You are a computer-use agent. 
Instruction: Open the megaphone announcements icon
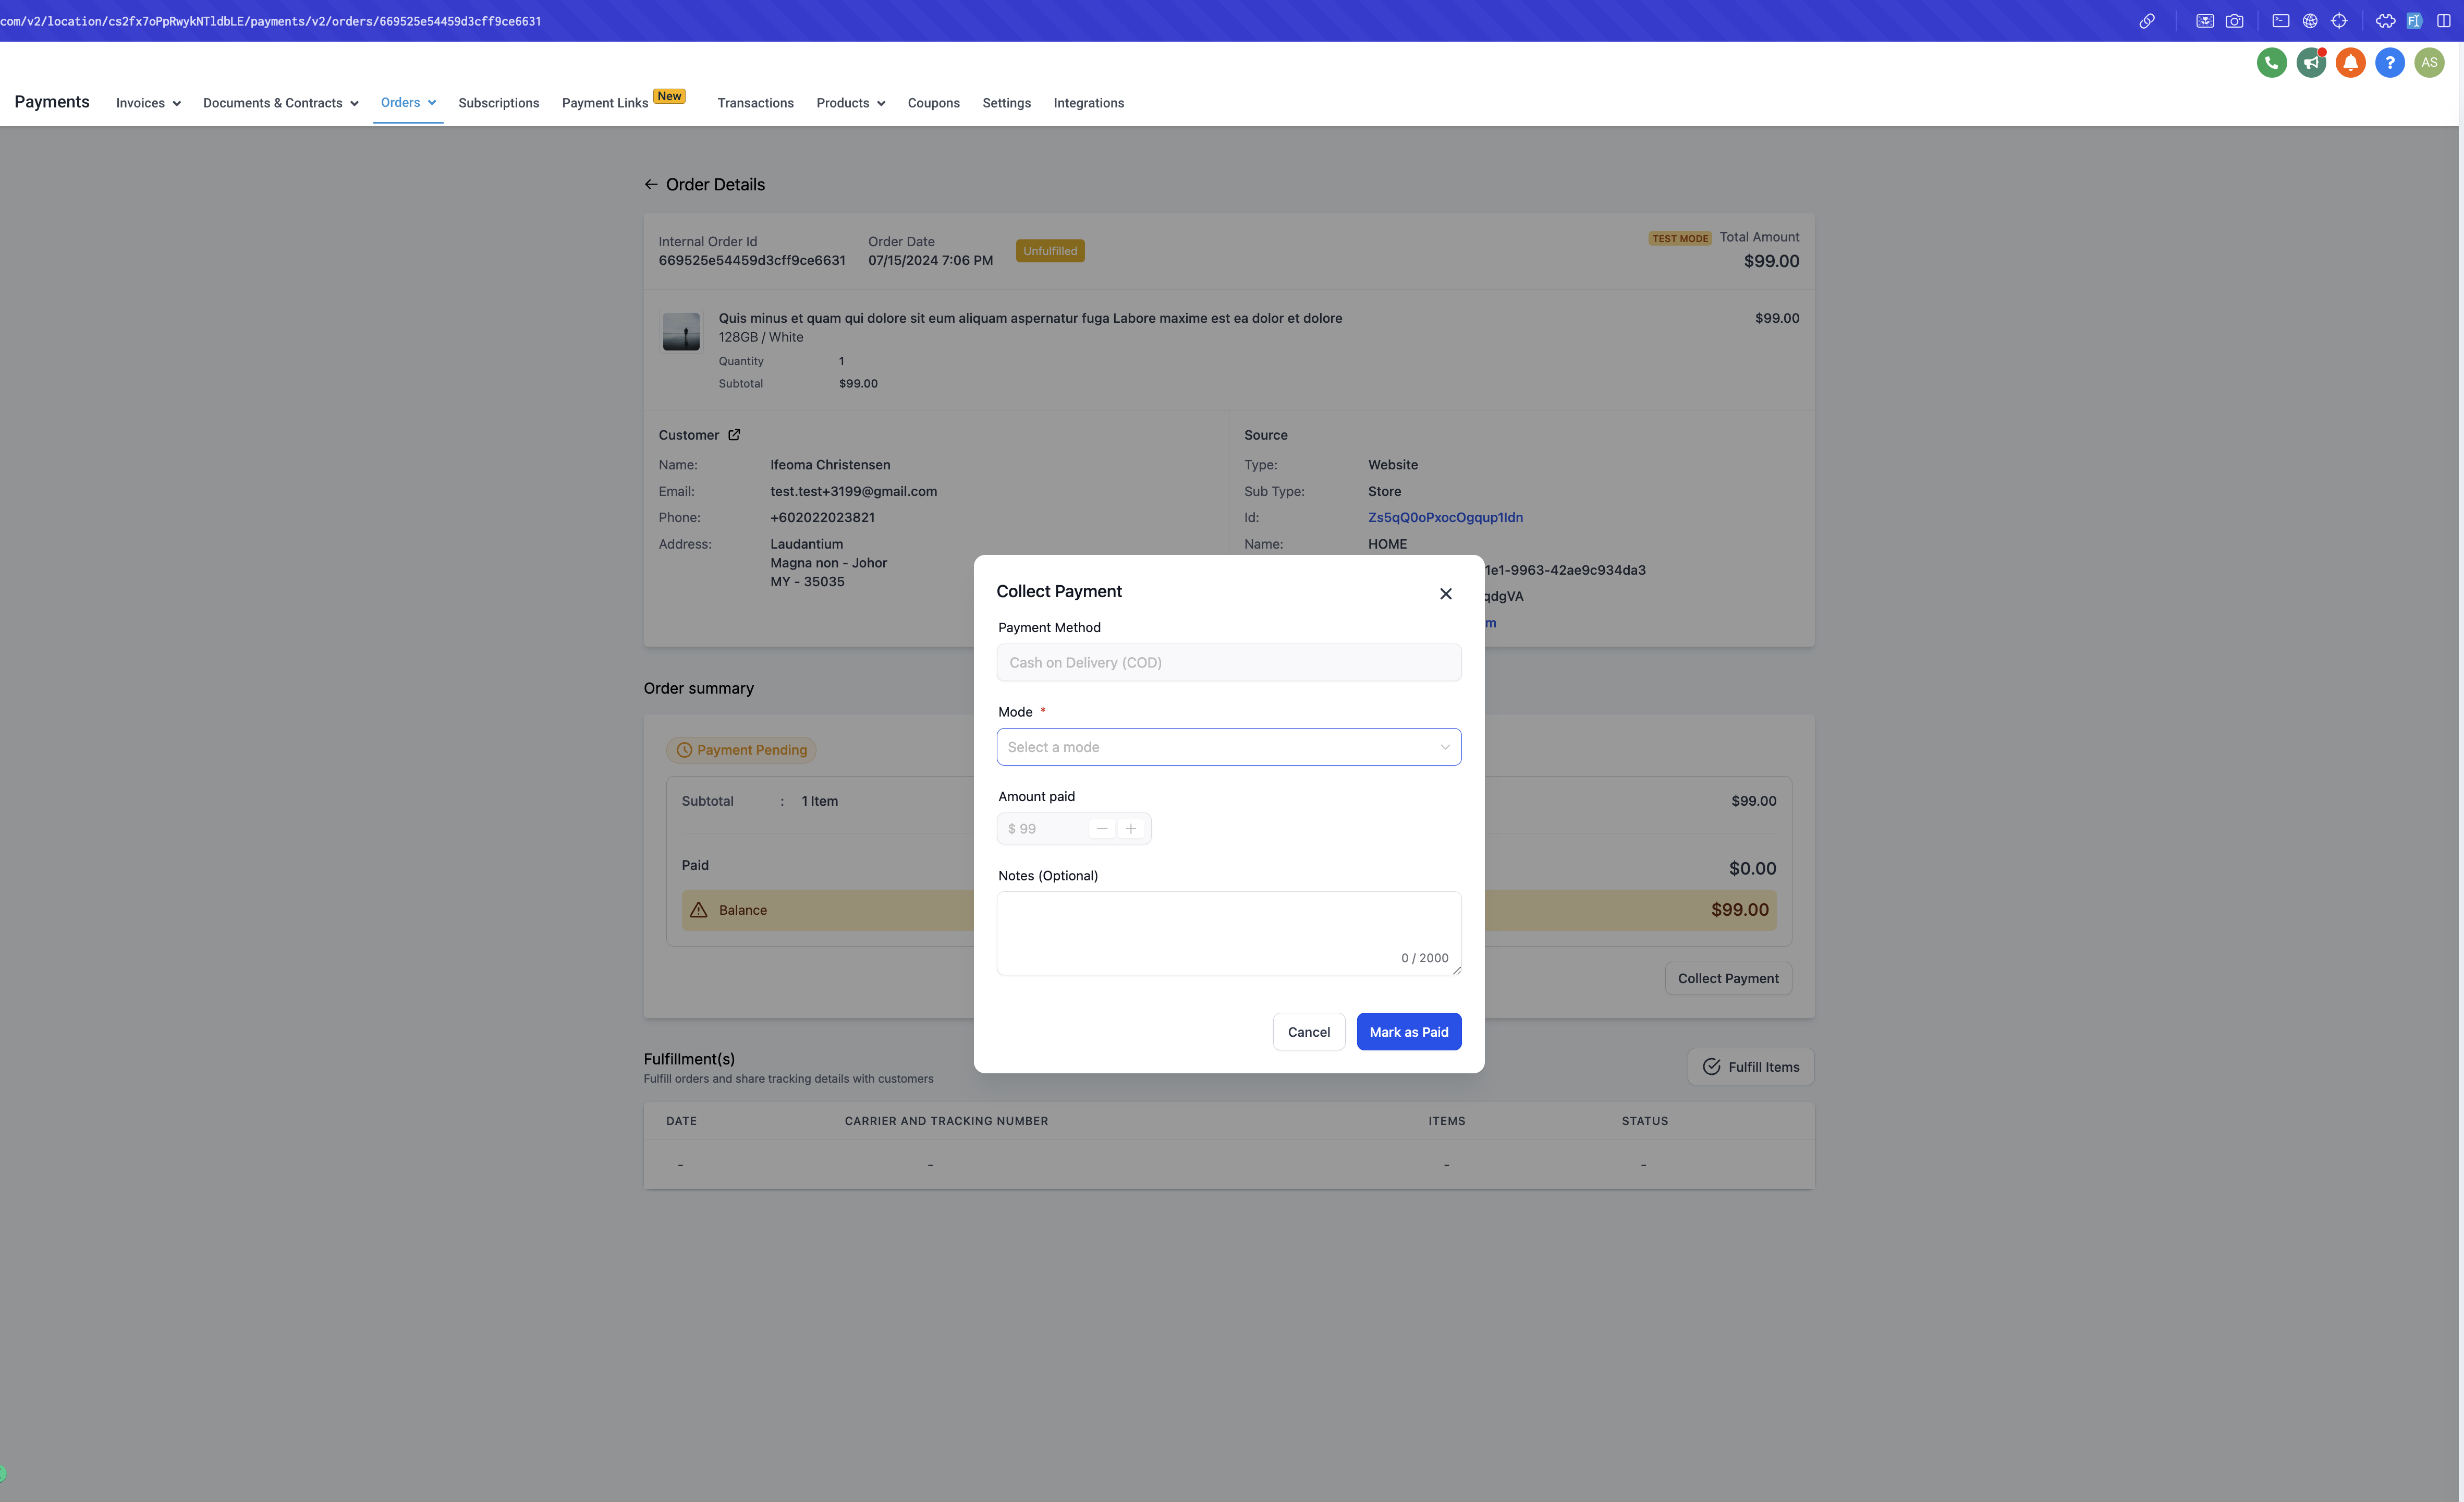pyautogui.click(x=2310, y=62)
